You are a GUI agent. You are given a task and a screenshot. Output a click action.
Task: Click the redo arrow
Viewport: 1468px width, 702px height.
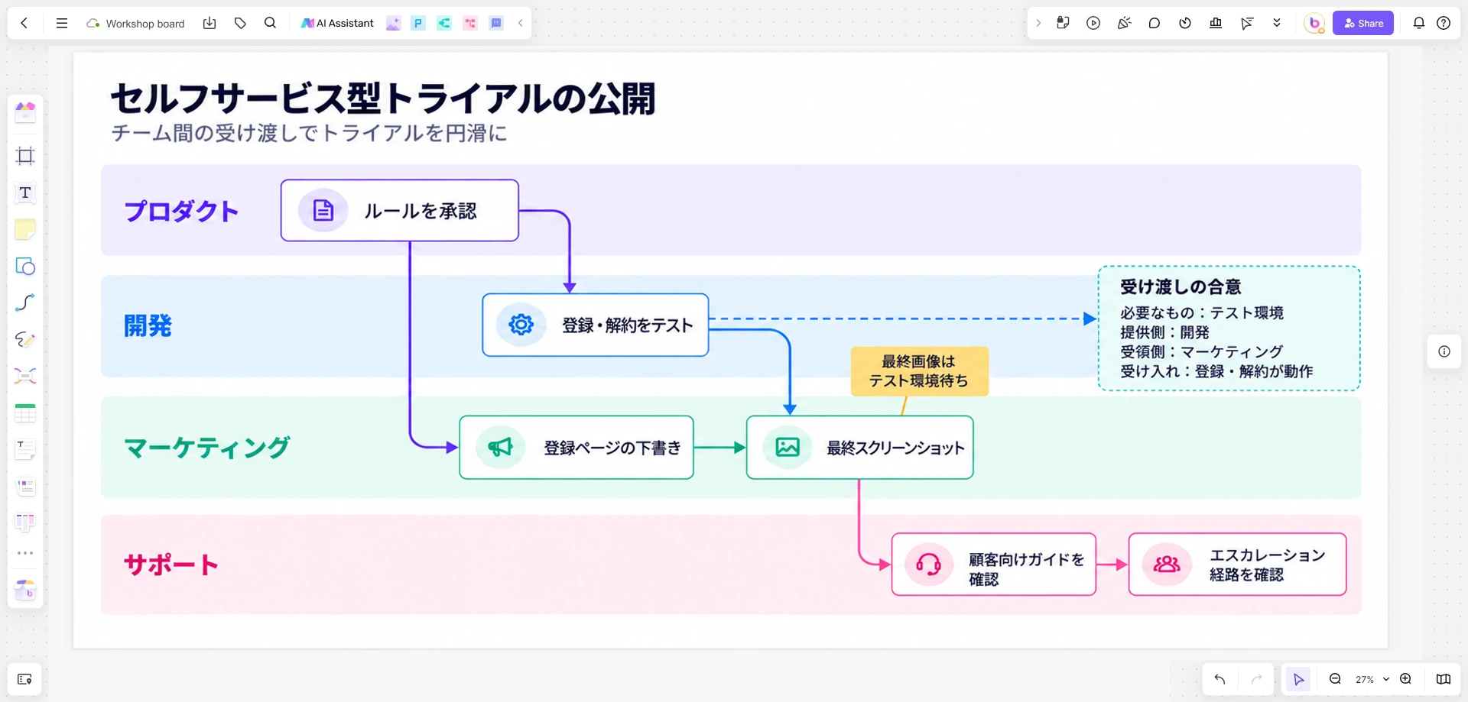[x=1256, y=679]
